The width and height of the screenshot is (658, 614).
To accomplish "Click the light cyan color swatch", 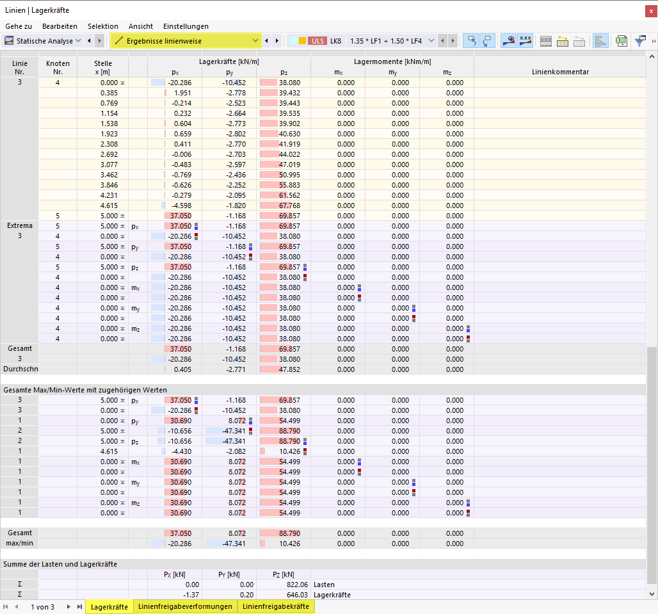I will (293, 41).
